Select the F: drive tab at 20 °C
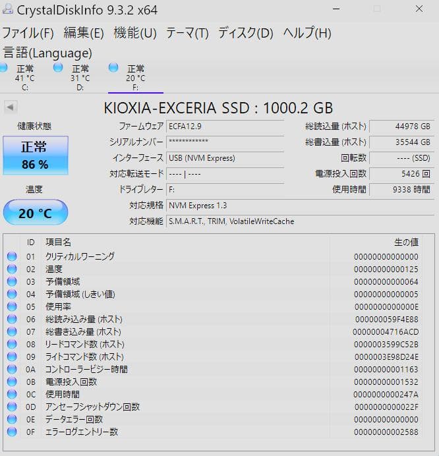The width and height of the screenshot is (439, 456). coord(136,77)
